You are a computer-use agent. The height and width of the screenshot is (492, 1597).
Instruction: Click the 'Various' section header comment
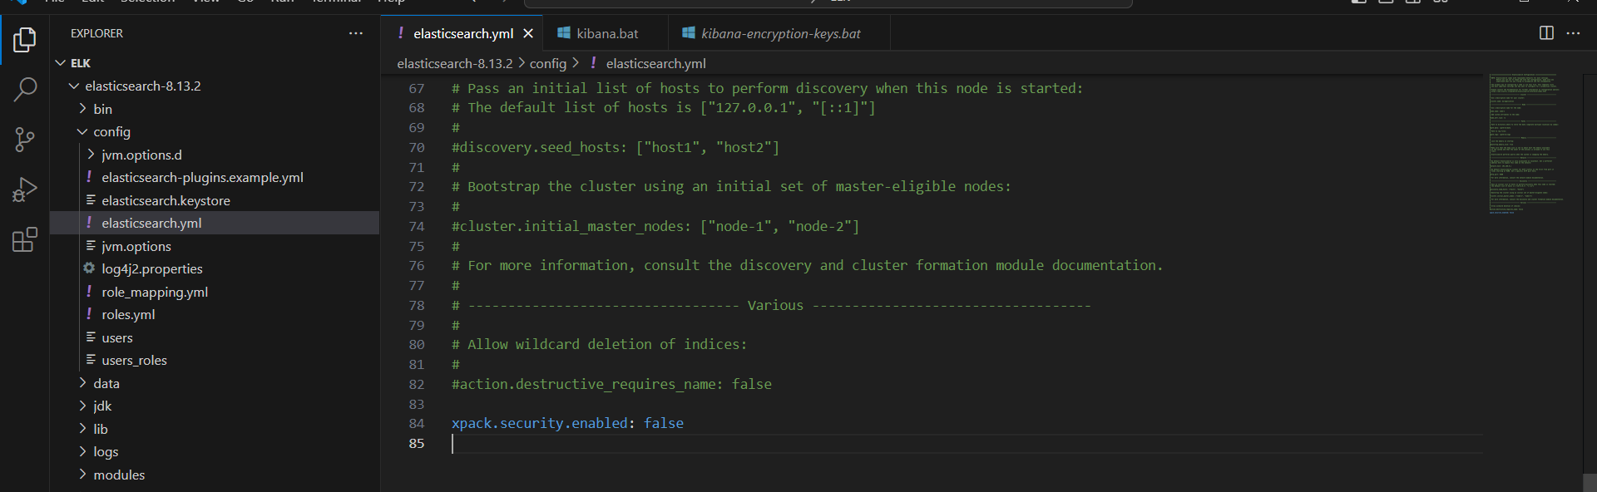[771, 305]
